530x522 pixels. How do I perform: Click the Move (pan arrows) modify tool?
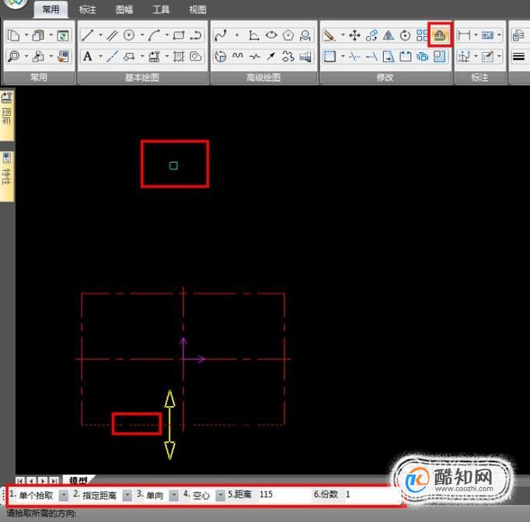point(354,35)
